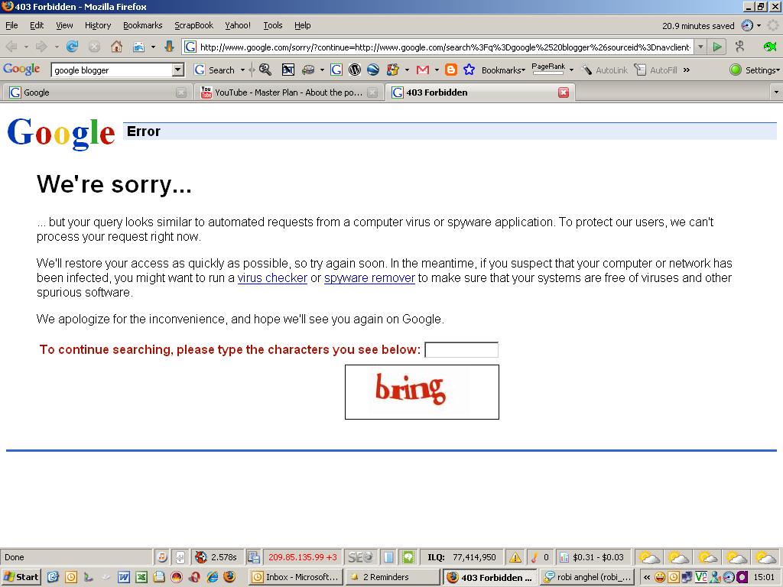Open the Tools menu
783x587 pixels.
[273, 25]
